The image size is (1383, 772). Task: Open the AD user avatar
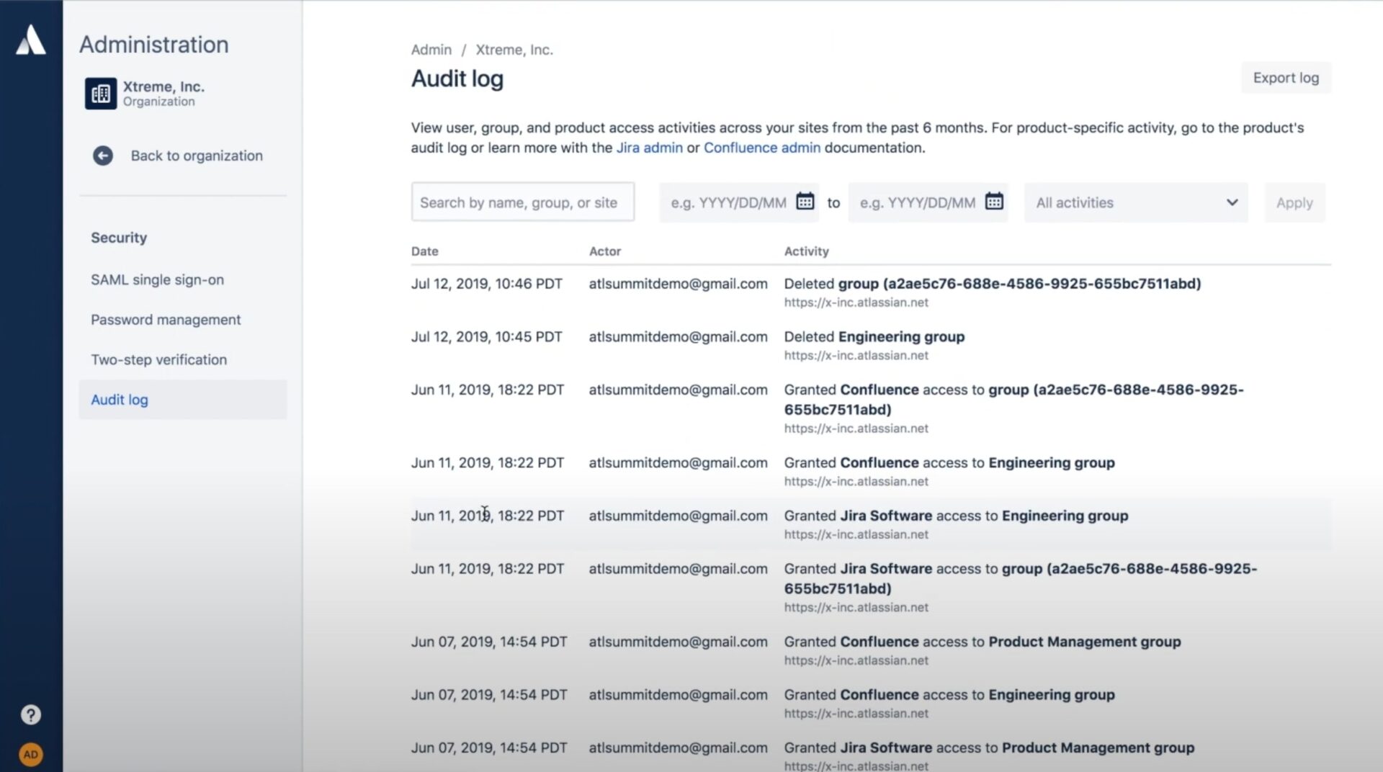30,754
